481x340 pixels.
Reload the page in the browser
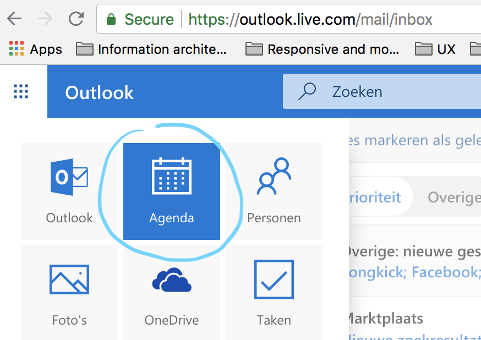click(x=76, y=19)
